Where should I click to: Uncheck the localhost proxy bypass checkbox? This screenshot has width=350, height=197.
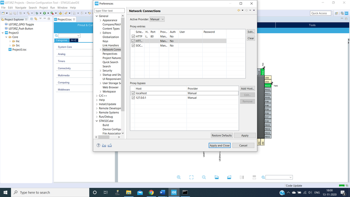(133, 93)
